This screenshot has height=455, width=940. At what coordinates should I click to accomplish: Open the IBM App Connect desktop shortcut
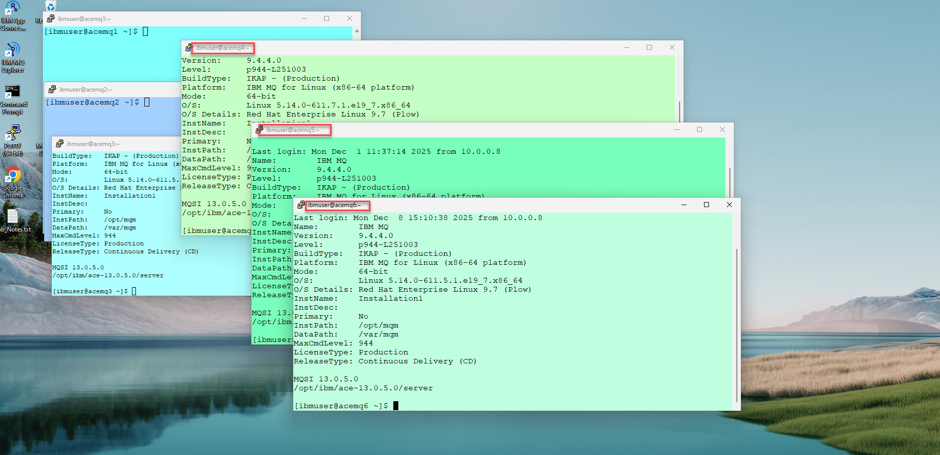tap(12, 16)
